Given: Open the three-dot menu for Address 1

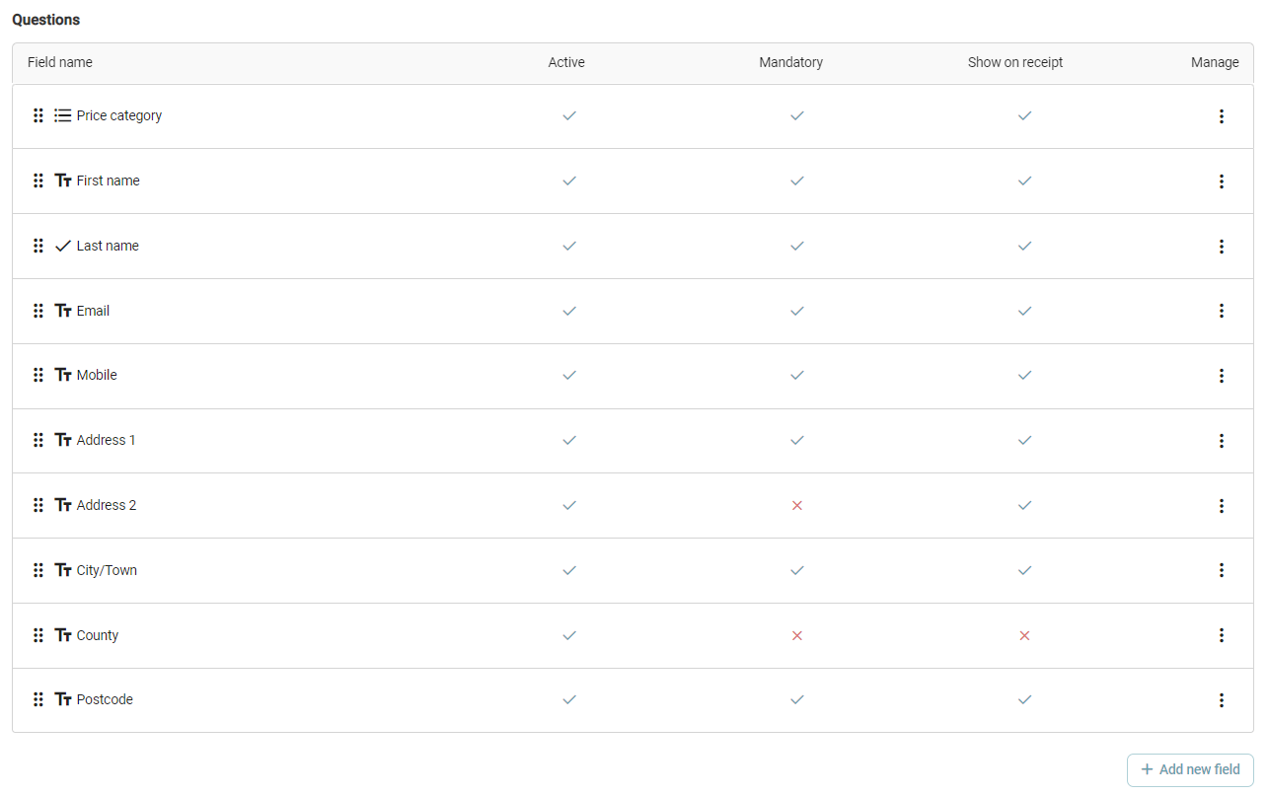Looking at the screenshot, I should 1221,441.
